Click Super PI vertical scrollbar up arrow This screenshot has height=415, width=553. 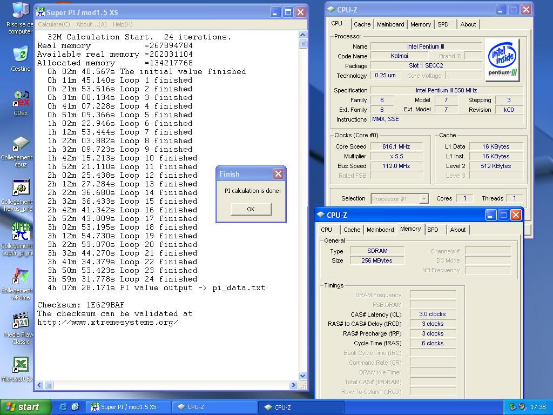pyautogui.click(x=302, y=35)
